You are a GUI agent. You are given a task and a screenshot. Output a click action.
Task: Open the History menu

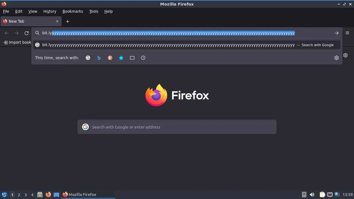point(50,11)
